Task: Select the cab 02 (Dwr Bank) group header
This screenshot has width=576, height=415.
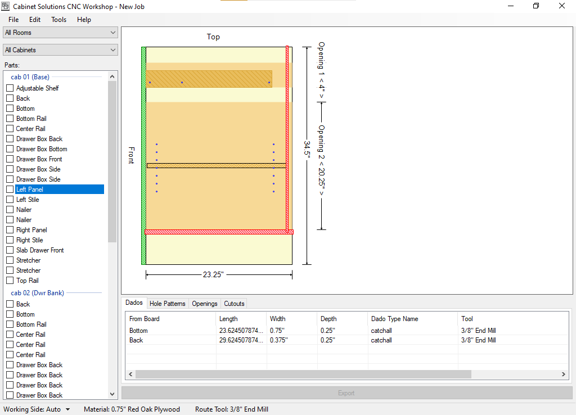Action: 37,293
